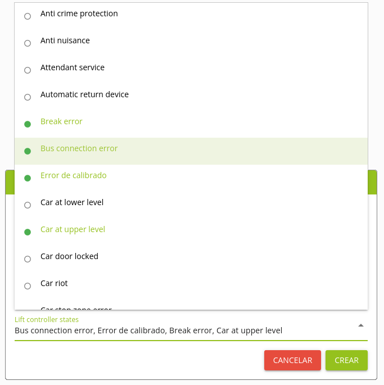Select the Car riot radio circle

[x=28, y=286]
